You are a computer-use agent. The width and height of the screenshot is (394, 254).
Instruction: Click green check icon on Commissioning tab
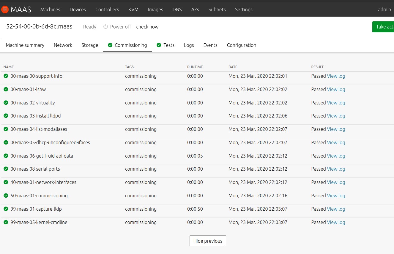[110, 45]
